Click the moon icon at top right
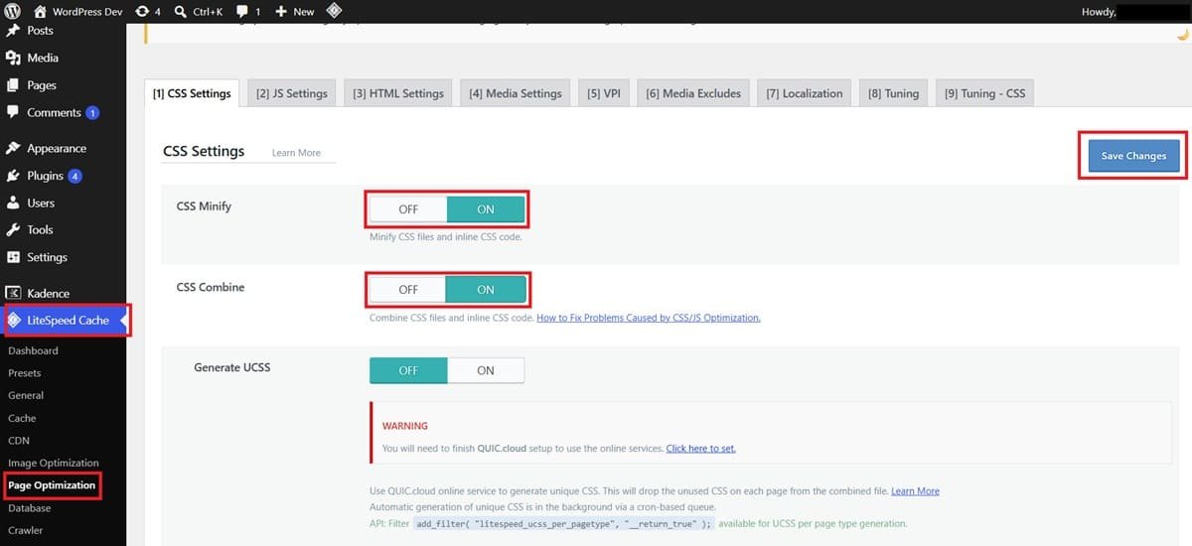The width and height of the screenshot is (1192, 546). [x=1181, y=34]
